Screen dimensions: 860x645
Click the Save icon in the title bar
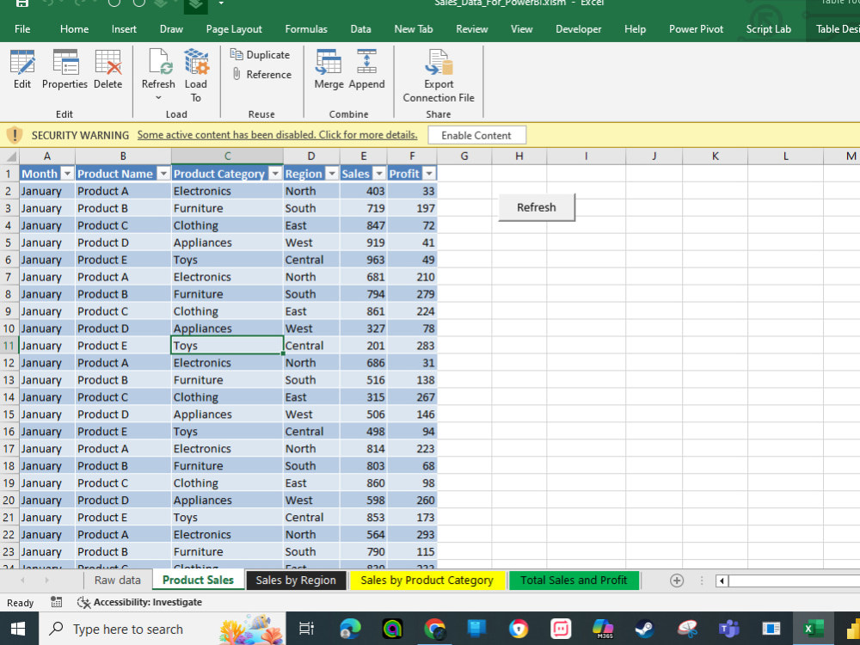[x=22, y=3]
